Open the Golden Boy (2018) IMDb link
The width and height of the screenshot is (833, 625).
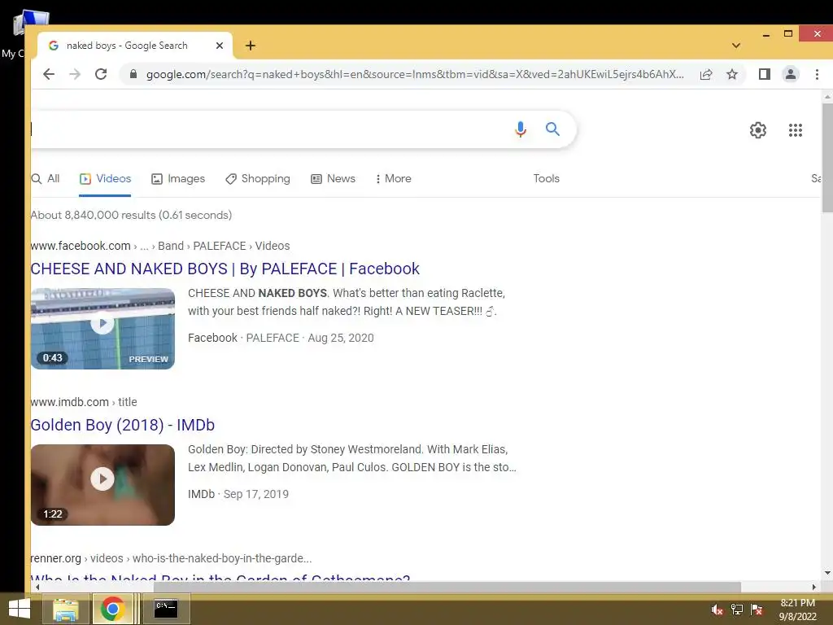point(123,425)
